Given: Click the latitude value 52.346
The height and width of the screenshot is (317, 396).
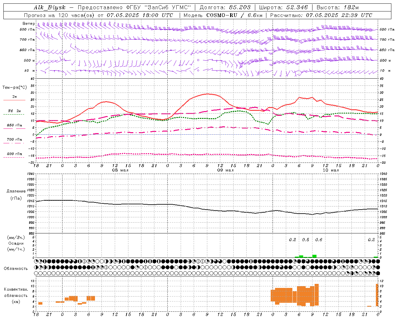Looking at the screenshot, I should pos(297,7).
